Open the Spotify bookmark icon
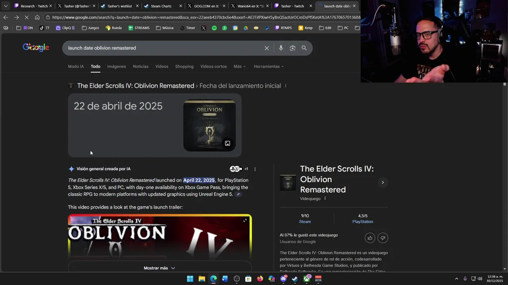The width and height of the screenshot is (508, 285). point(214,28)
